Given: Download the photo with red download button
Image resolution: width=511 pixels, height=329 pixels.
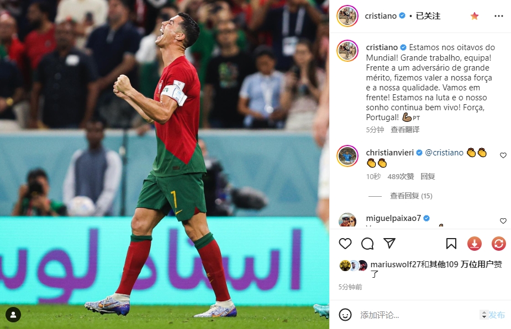Looking at the screenshot, I should [475, 244].
